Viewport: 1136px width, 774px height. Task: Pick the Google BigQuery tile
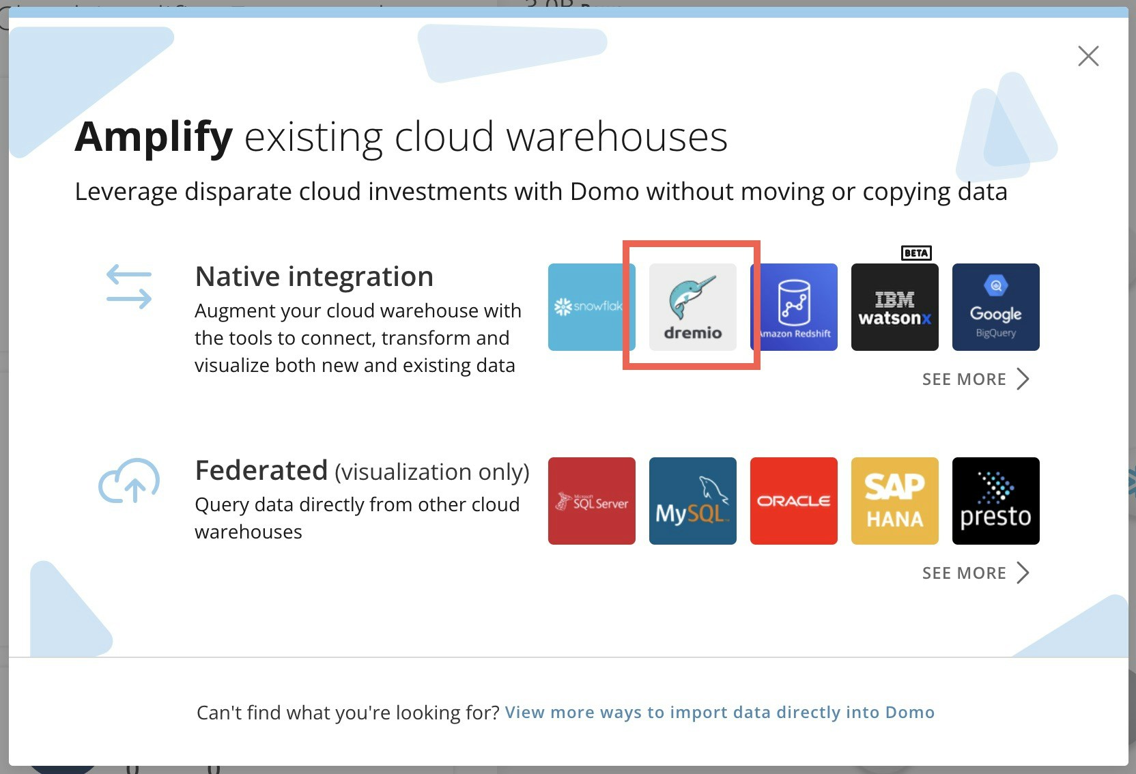click(x=995, y=307)
